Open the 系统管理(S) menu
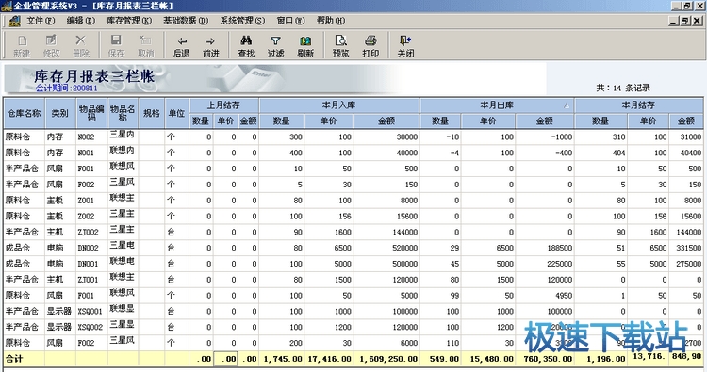Viewport: 707px width, 372px height. (x=242, y=21)
